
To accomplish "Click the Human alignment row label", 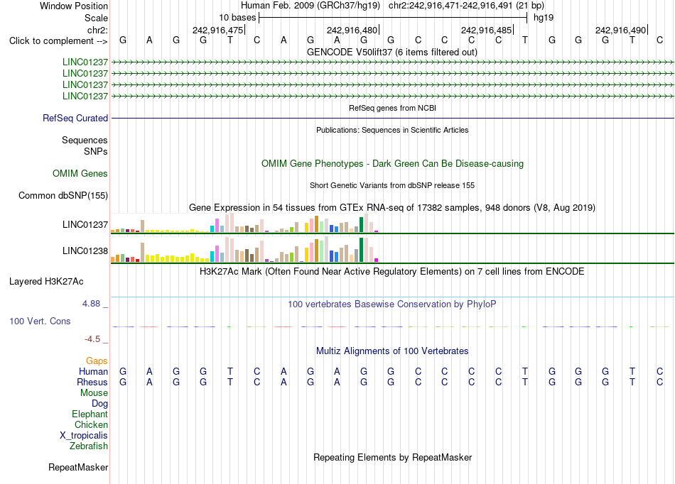I will pyautogui.click(x=93, y=371).
